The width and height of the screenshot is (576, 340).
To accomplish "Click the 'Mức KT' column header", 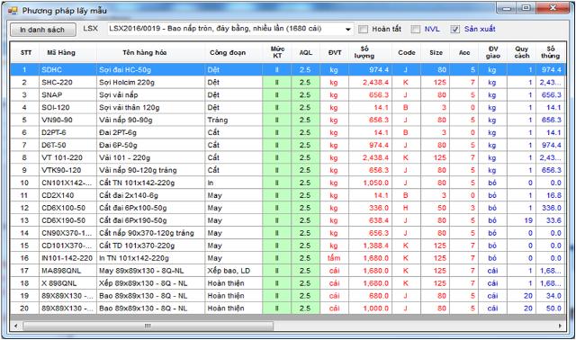I will point(277,52).
